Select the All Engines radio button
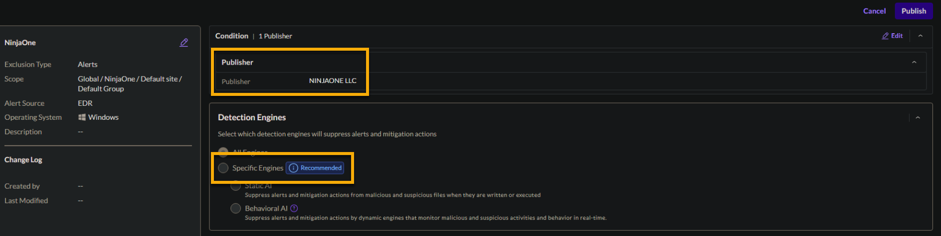Viewport: 941px width, 236px height. click(x=223, y=152)
